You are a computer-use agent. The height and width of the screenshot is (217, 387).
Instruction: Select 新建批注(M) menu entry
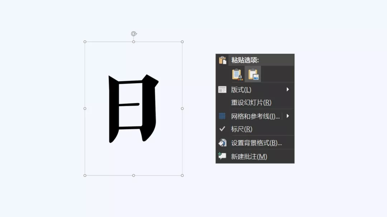click(255, 157)
